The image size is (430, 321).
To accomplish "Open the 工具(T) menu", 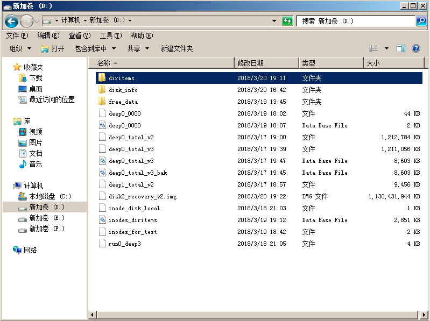I will point(111,35).
